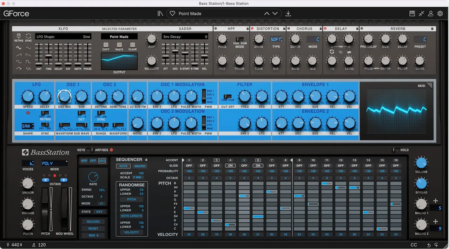Change the VOICES count stepper

[28, 163]
